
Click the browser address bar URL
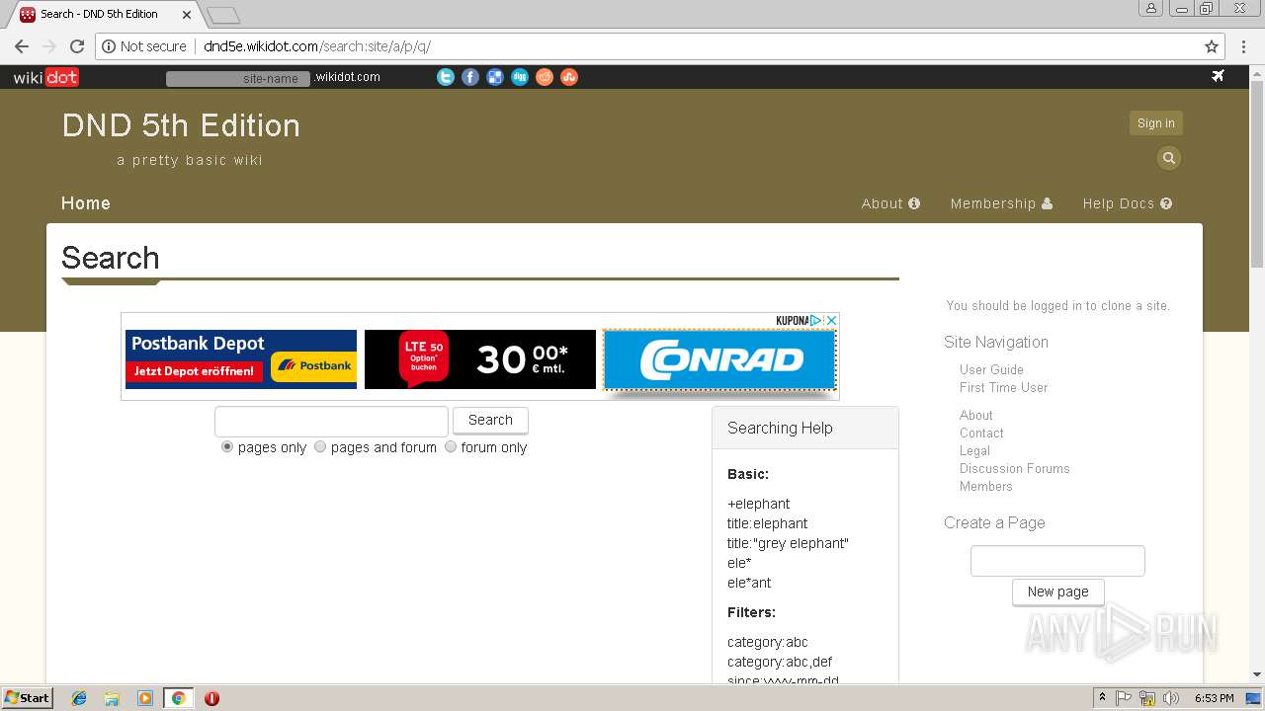tap(317, 46)
